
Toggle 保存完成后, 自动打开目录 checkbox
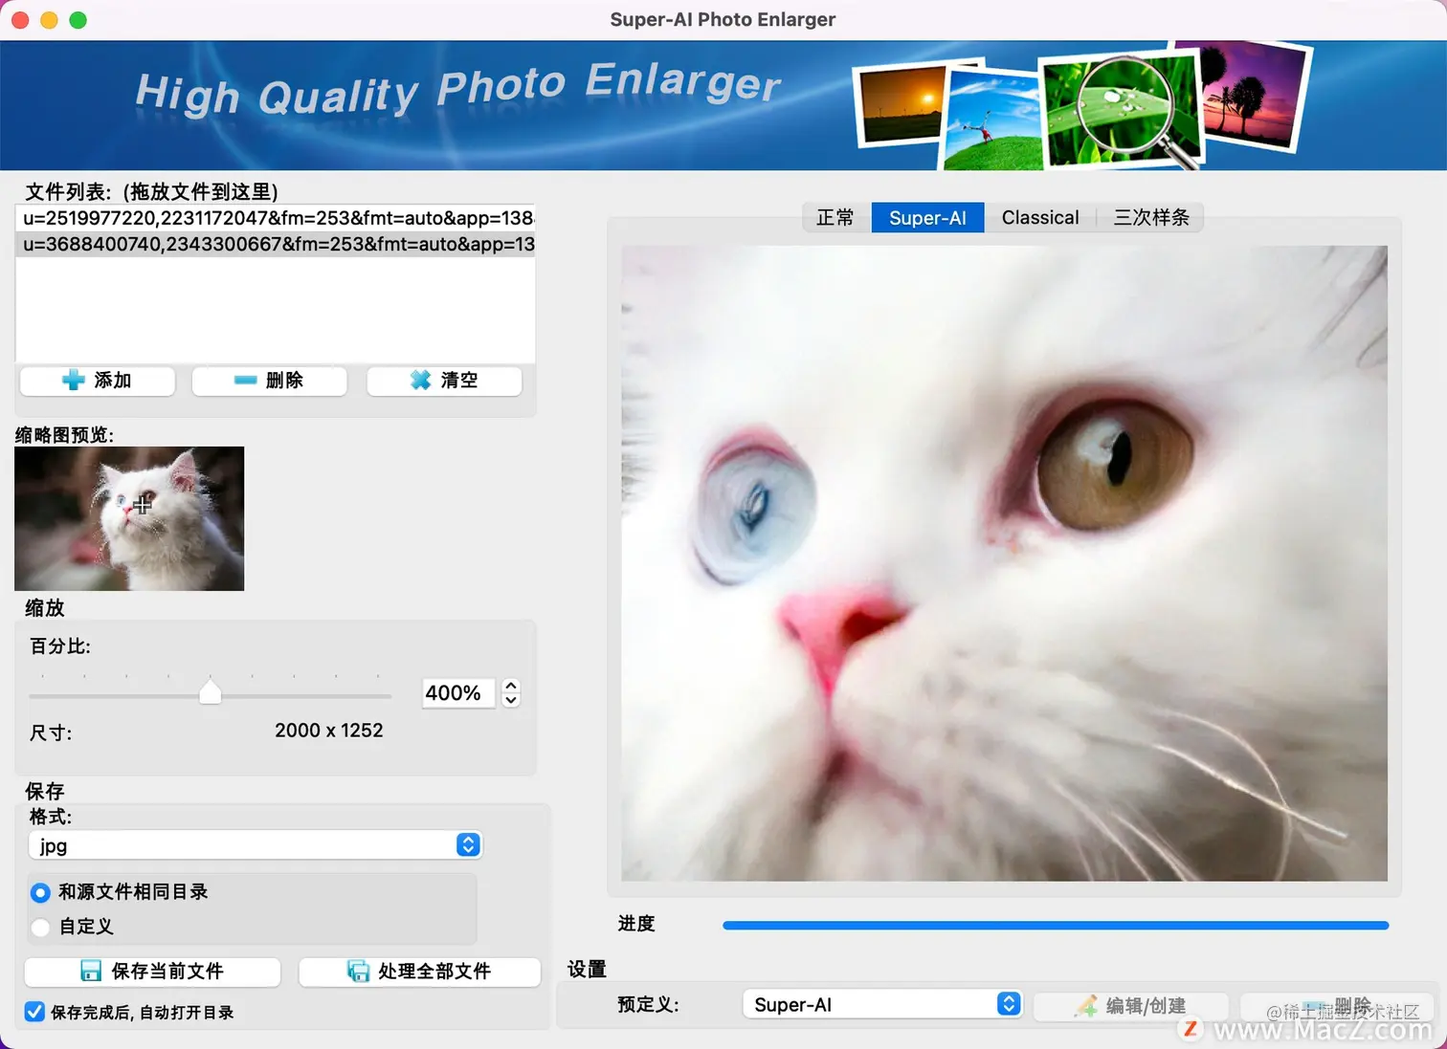[x=34, y=1012]
